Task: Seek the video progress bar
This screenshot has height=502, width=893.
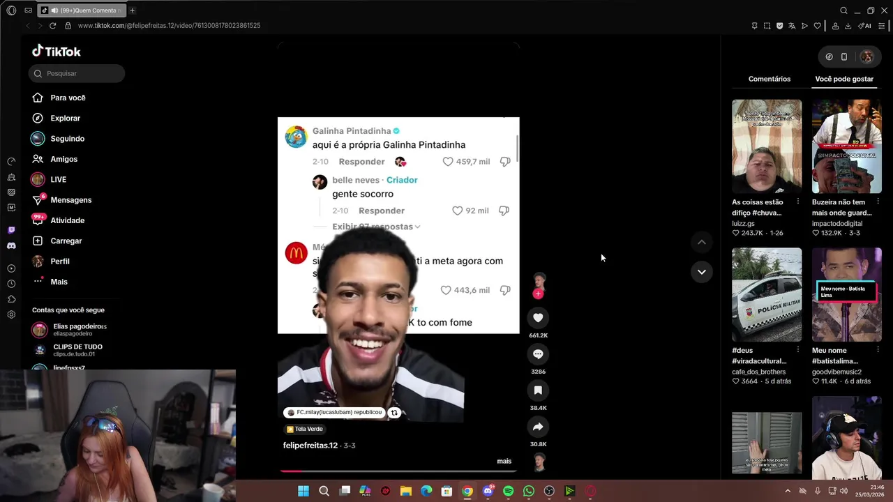Action: coord(398,471)
